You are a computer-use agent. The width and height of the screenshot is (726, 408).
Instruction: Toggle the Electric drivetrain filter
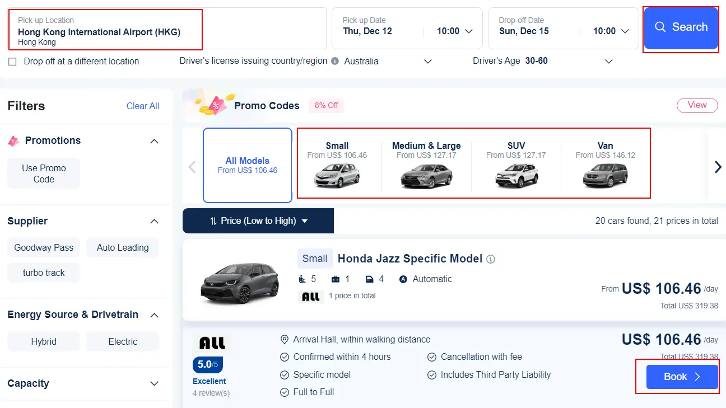122,341
